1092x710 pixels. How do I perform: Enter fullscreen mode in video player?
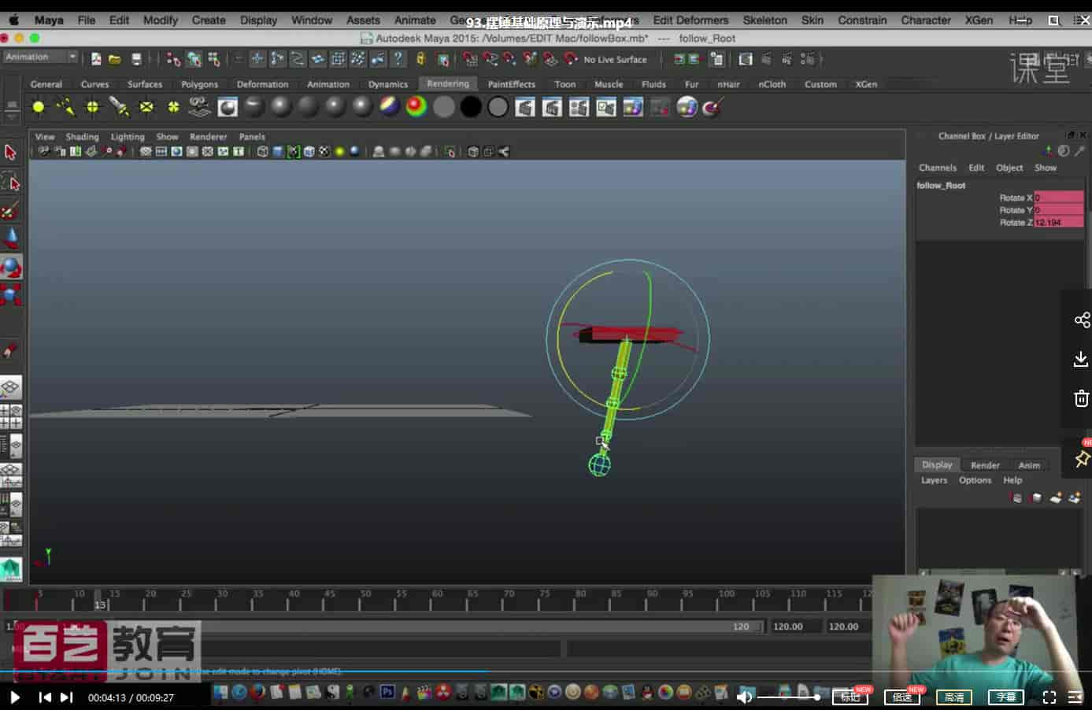click(x=1049, y=697)
